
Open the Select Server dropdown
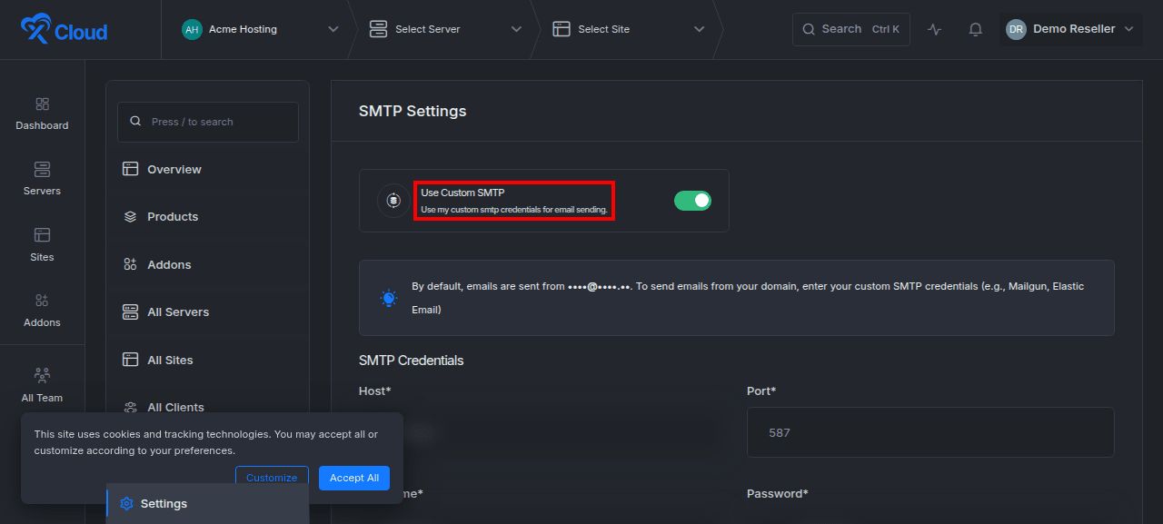pyautogui.click(x=445, y=29)
